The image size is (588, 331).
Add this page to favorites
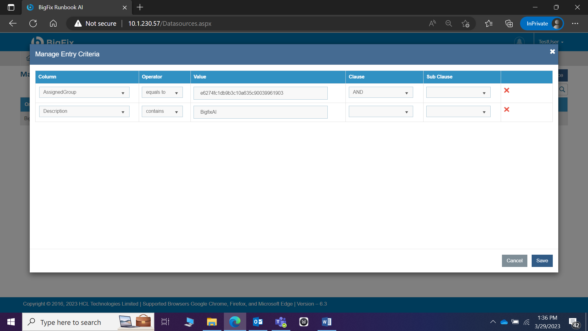pyautogui.click(x=466, y=24)
